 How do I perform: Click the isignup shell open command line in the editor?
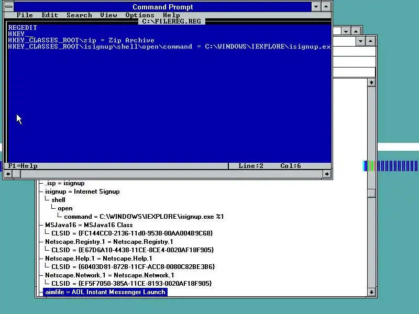pyautogui.click(x=169, y=47)
